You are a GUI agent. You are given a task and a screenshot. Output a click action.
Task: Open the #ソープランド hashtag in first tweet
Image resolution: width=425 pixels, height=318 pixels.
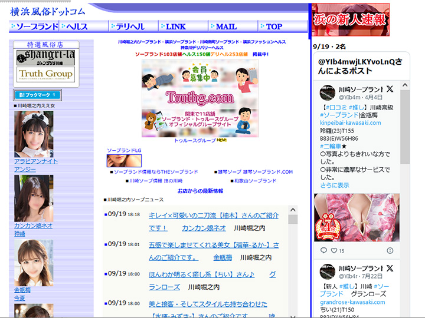click(x=339, y=115)
